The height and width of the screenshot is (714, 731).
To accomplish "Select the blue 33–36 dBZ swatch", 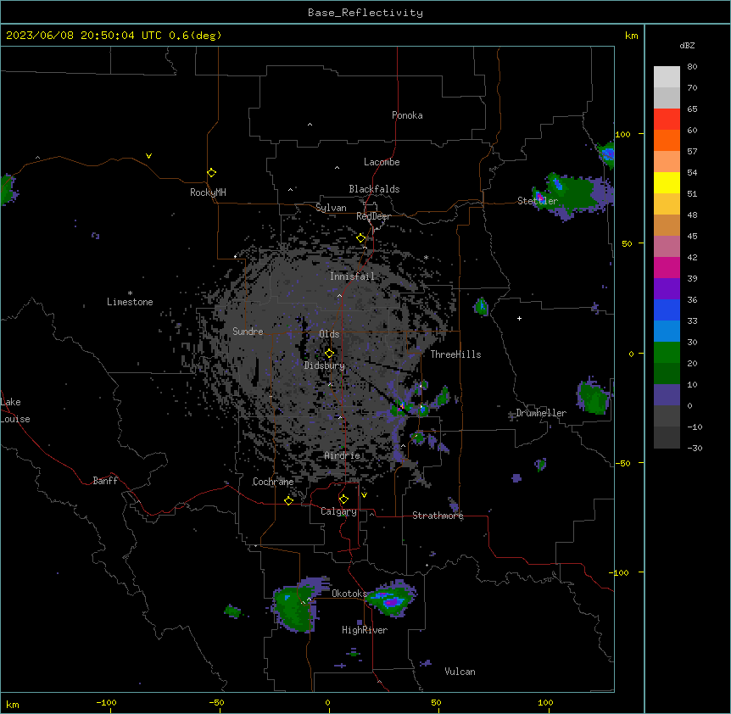I will pyautogui.click(x=667, y=310).
